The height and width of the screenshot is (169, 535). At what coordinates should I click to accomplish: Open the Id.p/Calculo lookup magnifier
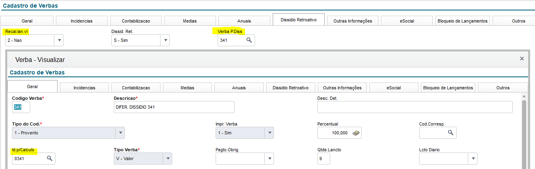(x=49, y=159)
